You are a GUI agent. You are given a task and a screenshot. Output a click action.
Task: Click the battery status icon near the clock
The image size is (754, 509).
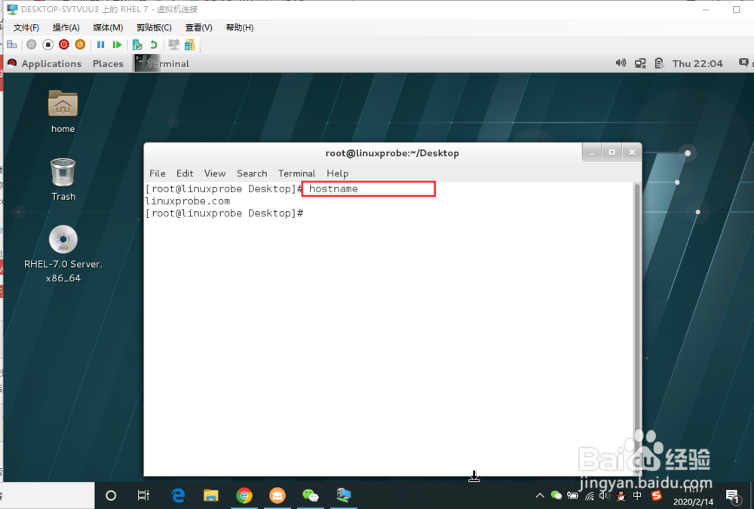coord(657,63)
